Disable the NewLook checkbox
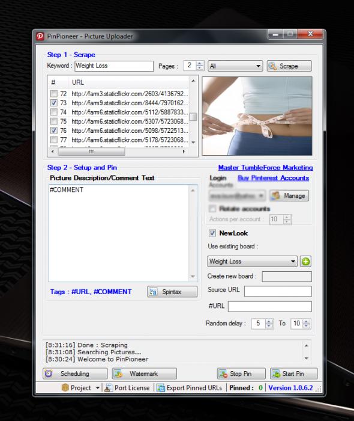 212,233
